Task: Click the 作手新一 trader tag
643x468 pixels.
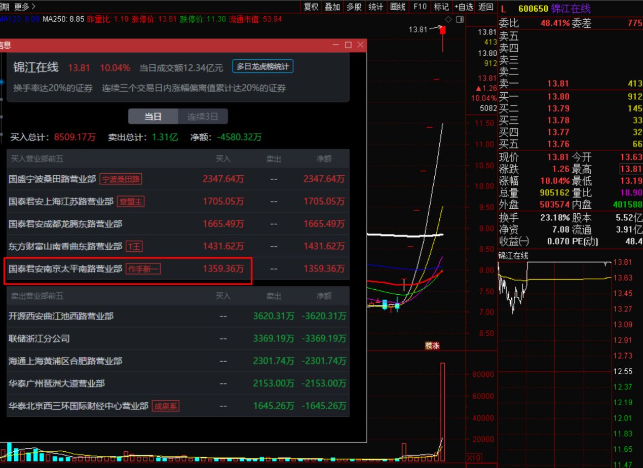Action: (143, 268)
